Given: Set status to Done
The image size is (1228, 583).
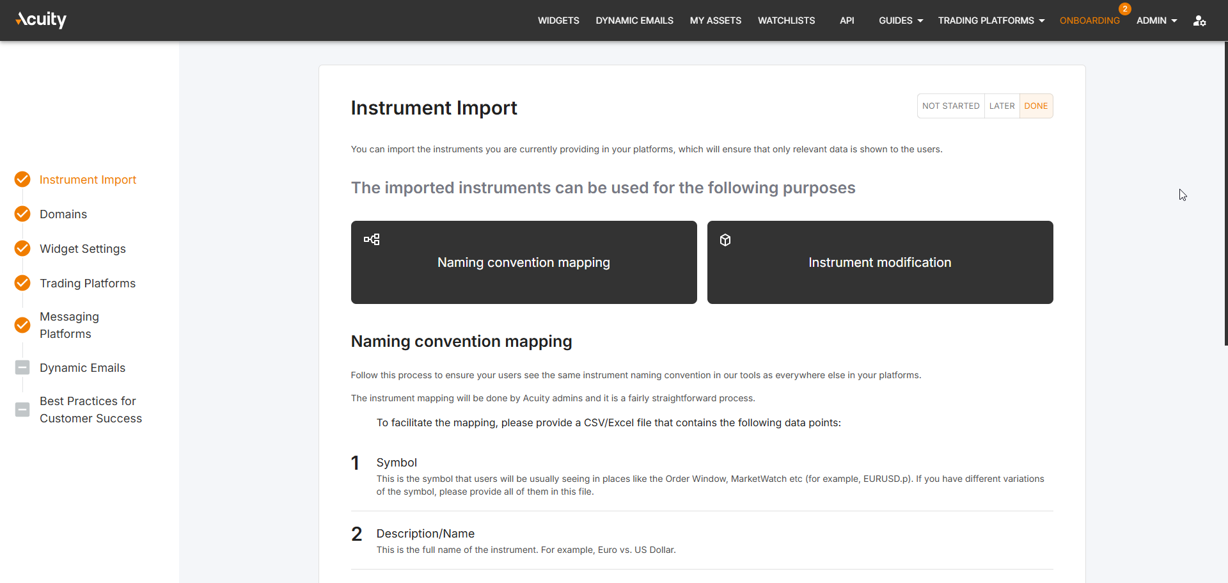Looking at the screenshot, I should 1036,106.
